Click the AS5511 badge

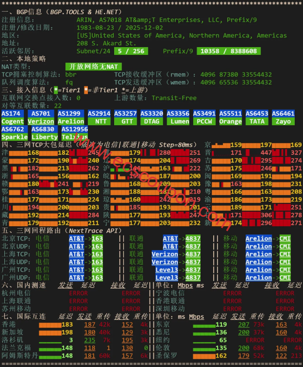point(231,114)
